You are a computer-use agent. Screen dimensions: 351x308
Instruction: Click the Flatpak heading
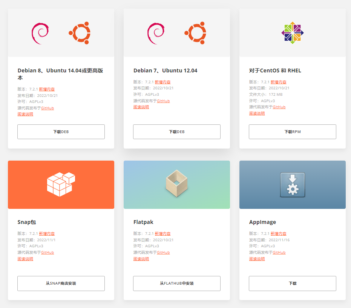143,222
